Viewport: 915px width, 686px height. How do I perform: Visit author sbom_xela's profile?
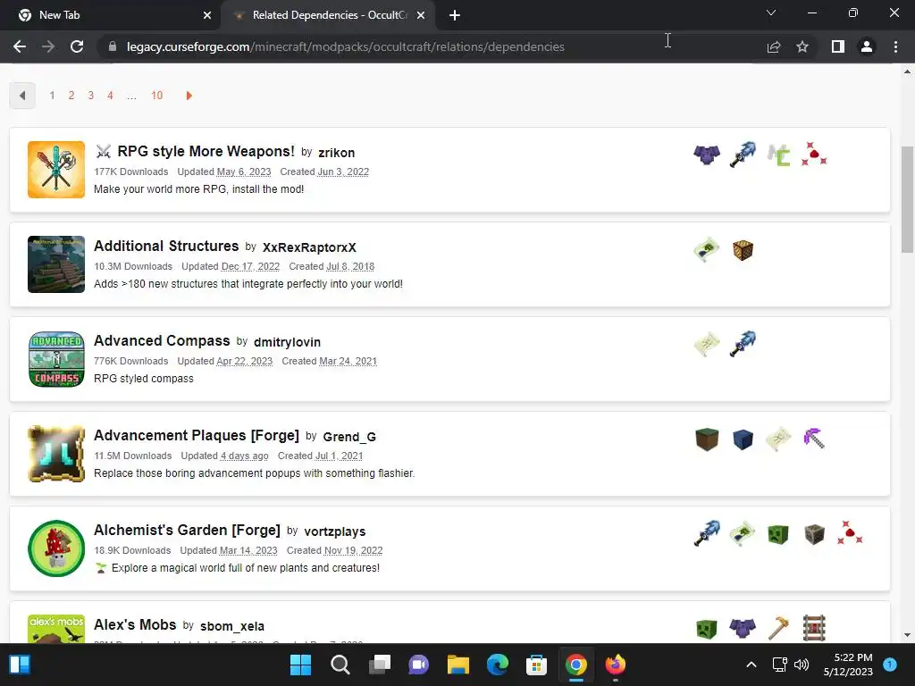[232, 626]
